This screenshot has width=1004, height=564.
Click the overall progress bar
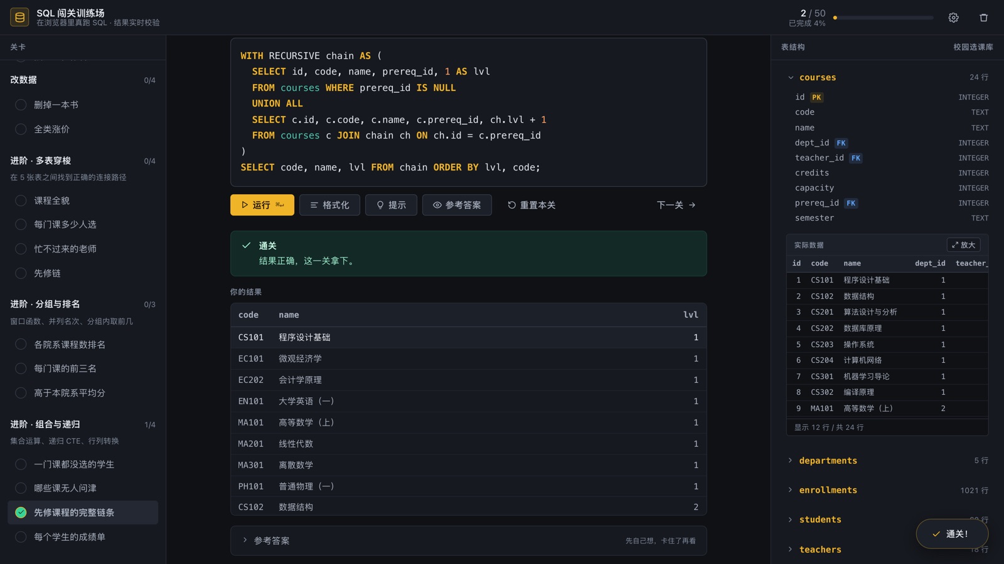883,18
